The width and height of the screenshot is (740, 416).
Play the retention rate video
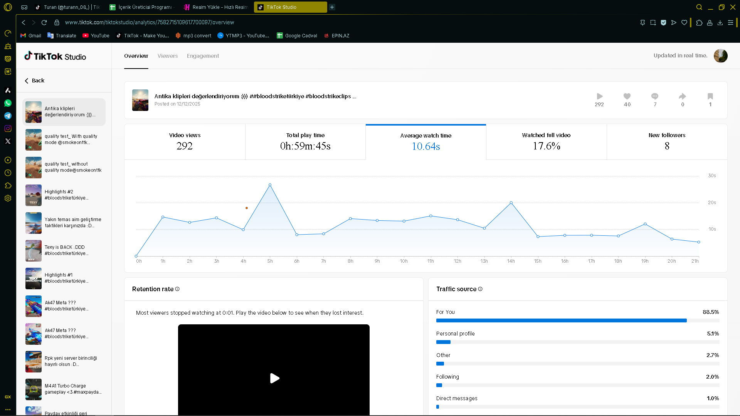(274, 378)
